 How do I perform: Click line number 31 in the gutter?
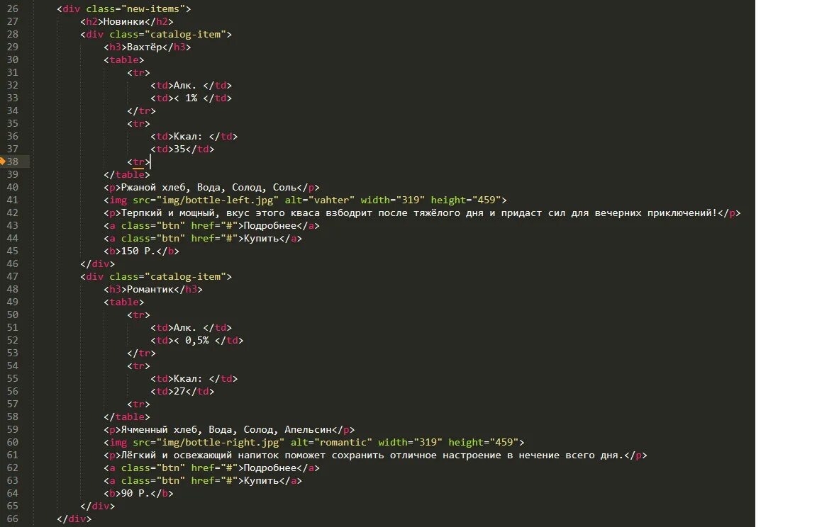coord(13,72)
